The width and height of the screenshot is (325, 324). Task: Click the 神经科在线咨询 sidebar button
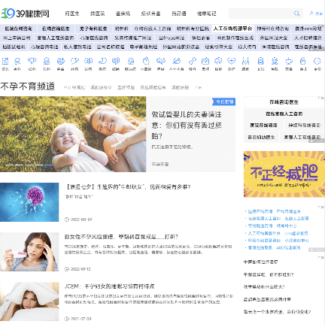304,126
